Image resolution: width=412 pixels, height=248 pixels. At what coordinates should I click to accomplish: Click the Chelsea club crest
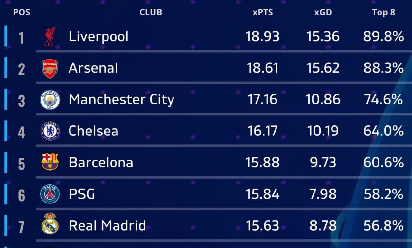(50, 131)
